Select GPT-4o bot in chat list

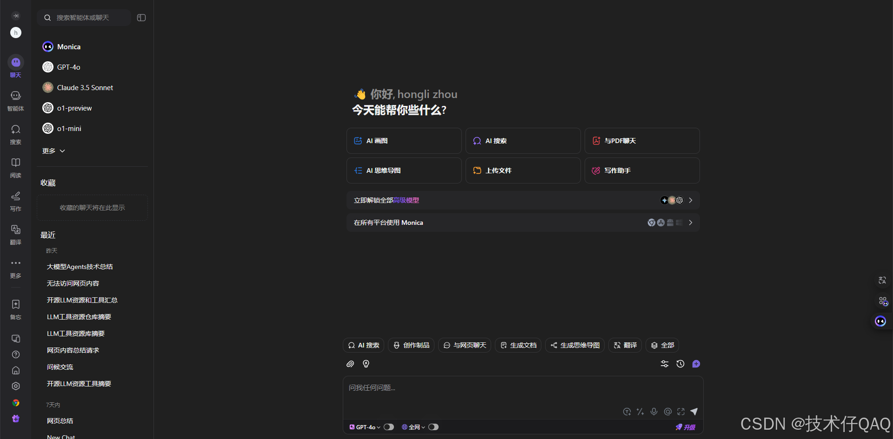pyautogui.click(x=92, y=67)
